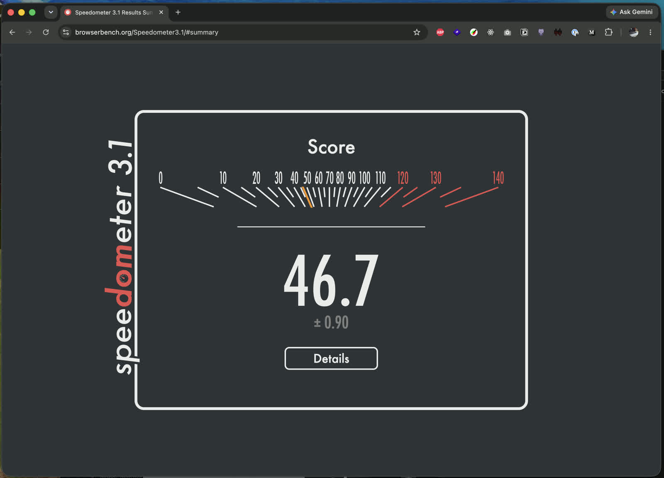Open the camera screenshot extension

coord(507,32)
